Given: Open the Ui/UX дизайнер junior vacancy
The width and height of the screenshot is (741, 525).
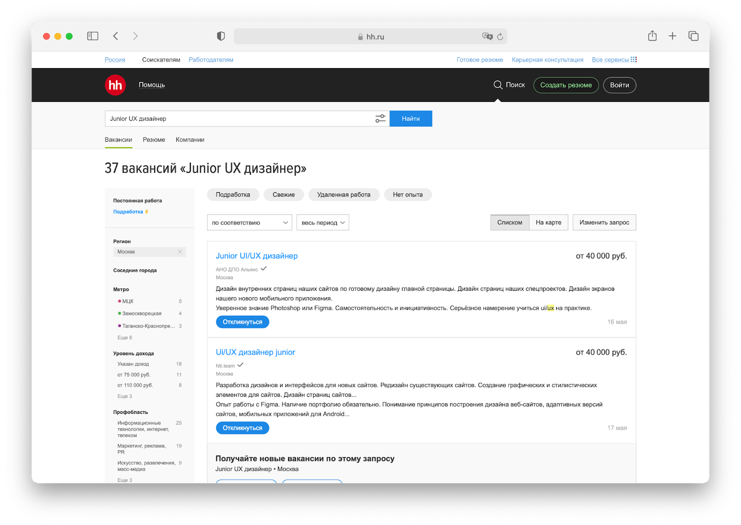Looking at the screenshot, I should [255, 352].
